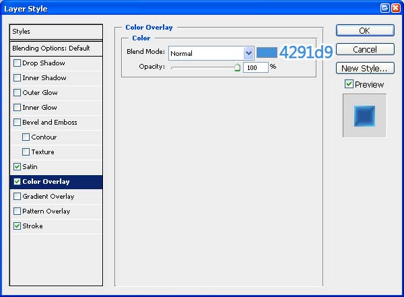404x297 pixels.
Task: Enable the Drop Shadow checkbox
Action: [x=17, y=63]
